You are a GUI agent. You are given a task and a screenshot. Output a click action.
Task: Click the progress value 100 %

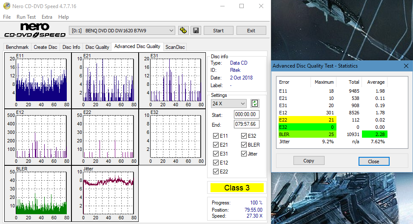point(256,203)
